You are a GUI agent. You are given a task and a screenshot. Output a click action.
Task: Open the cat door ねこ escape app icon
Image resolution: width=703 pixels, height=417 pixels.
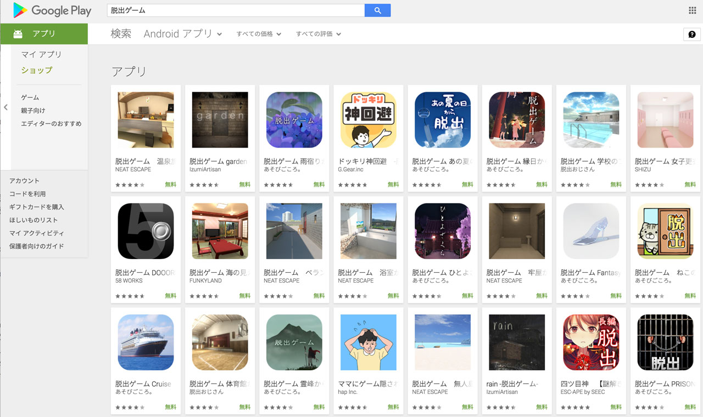point(665,231)
